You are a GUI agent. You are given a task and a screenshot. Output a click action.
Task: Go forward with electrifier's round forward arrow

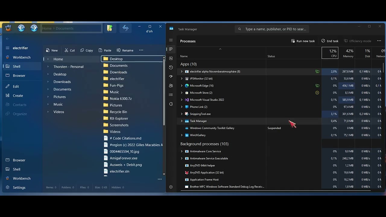(x=34, y=28)
